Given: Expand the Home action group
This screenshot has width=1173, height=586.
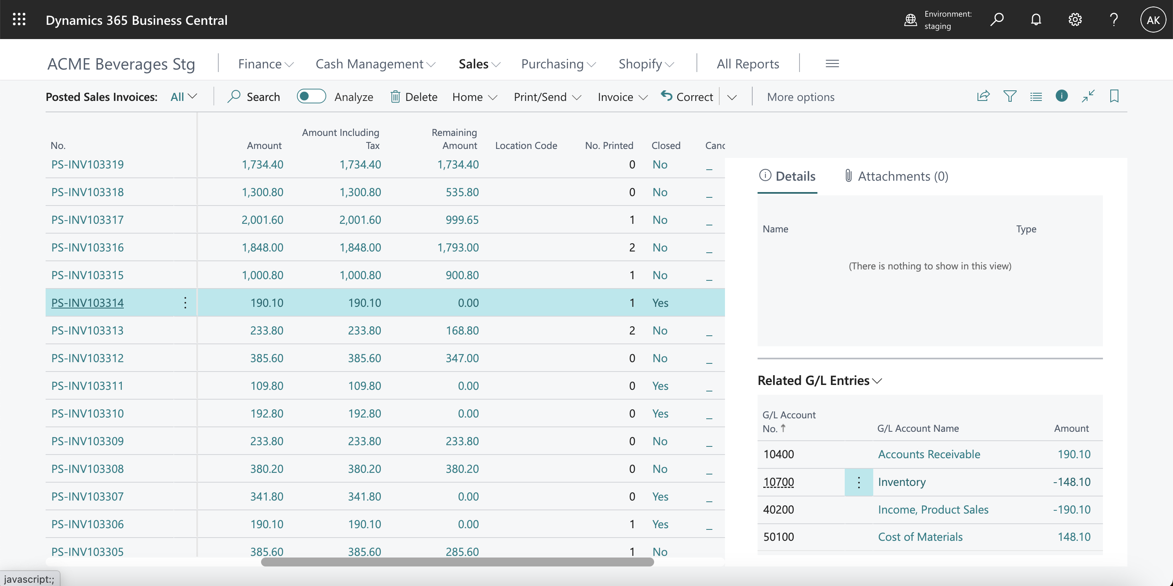Looking at the screenshot, I should point(474,97).
